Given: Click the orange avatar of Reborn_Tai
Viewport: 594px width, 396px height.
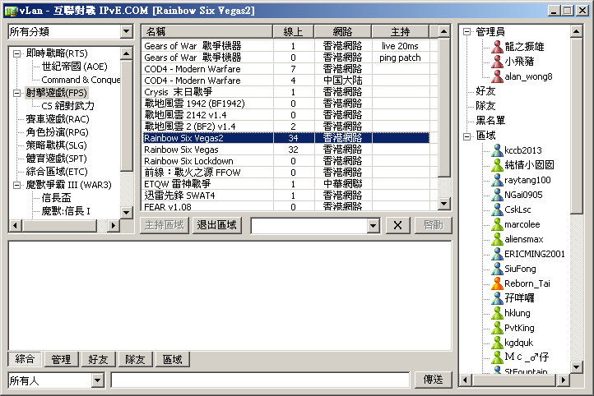Looking at the screenshot, I should [497, 283].
